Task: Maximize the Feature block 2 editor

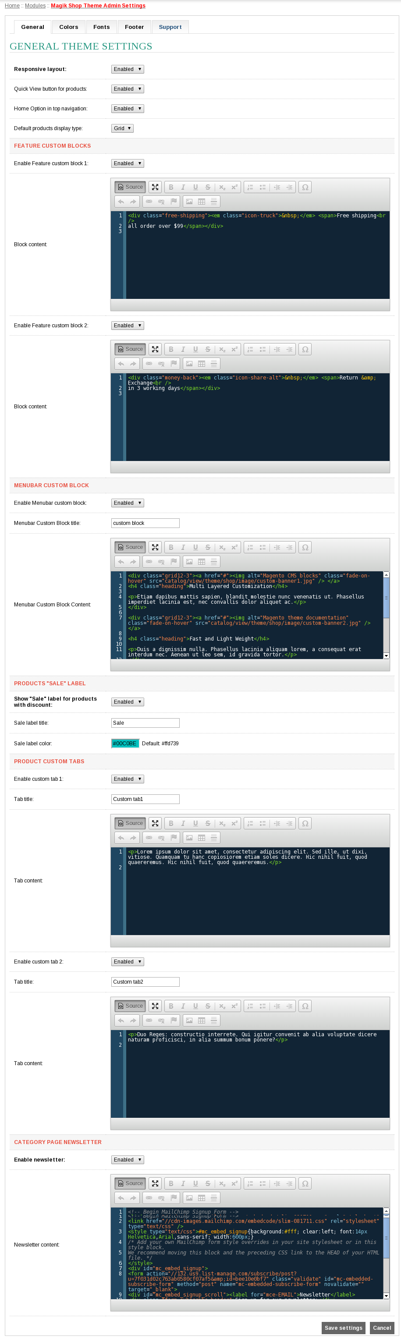Action: click(155, 349)
